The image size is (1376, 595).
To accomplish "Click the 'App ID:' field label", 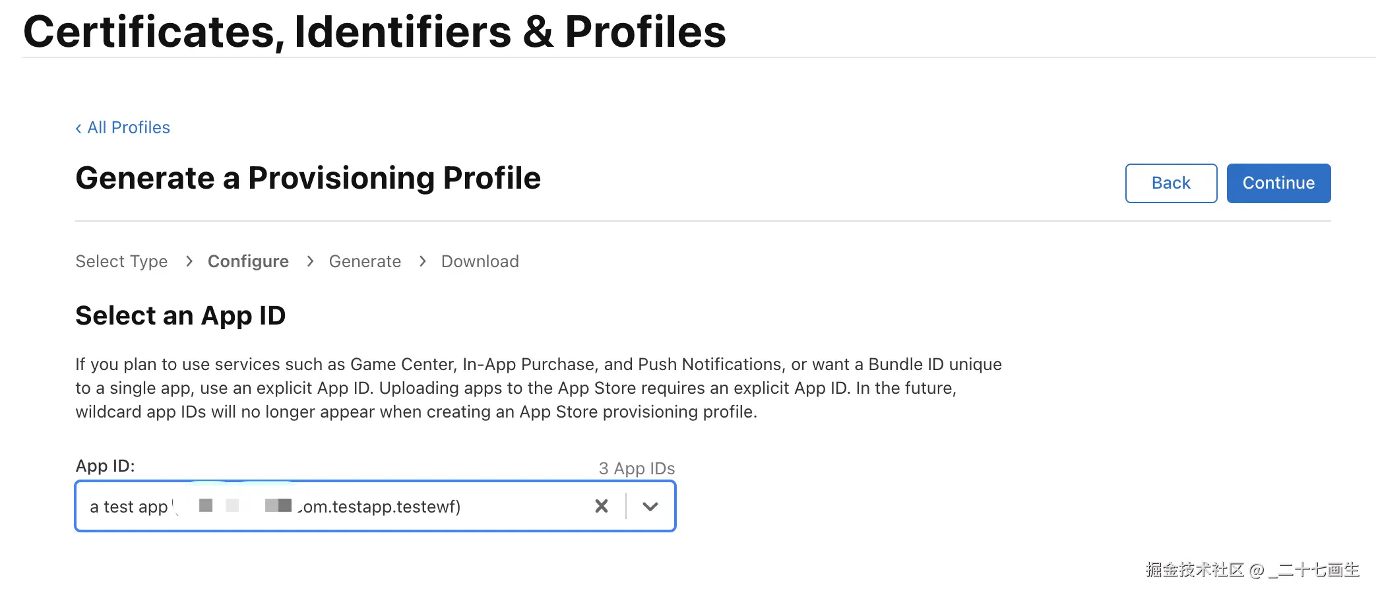I will coord(105,466).
